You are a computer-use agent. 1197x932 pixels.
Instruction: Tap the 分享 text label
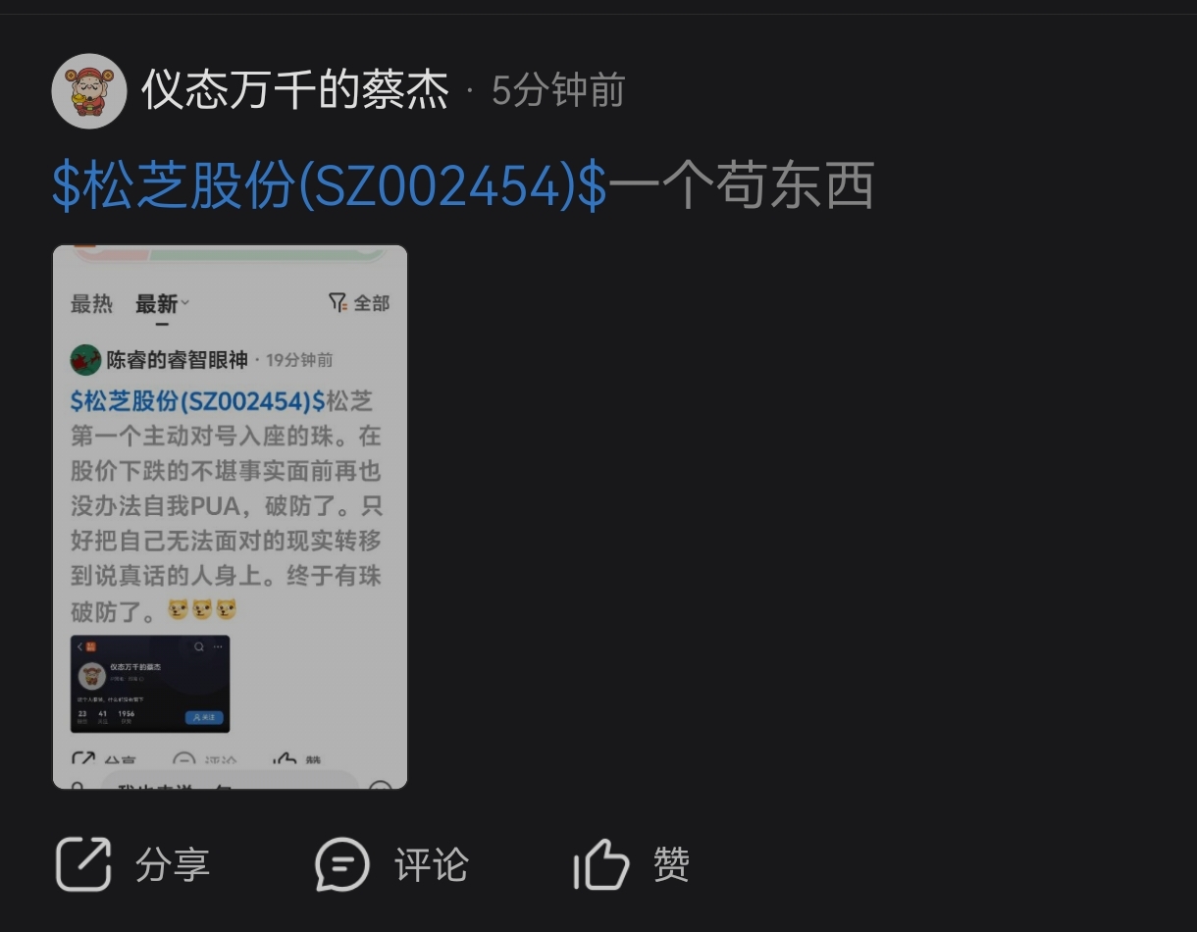(x=173, y=865)
